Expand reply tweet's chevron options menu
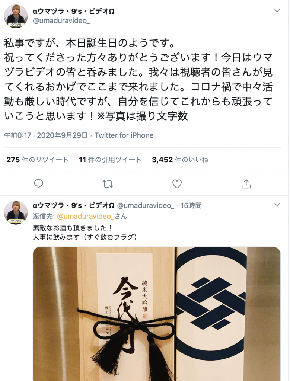The width and height of the screenshot is (290, 381). (277, 205)
